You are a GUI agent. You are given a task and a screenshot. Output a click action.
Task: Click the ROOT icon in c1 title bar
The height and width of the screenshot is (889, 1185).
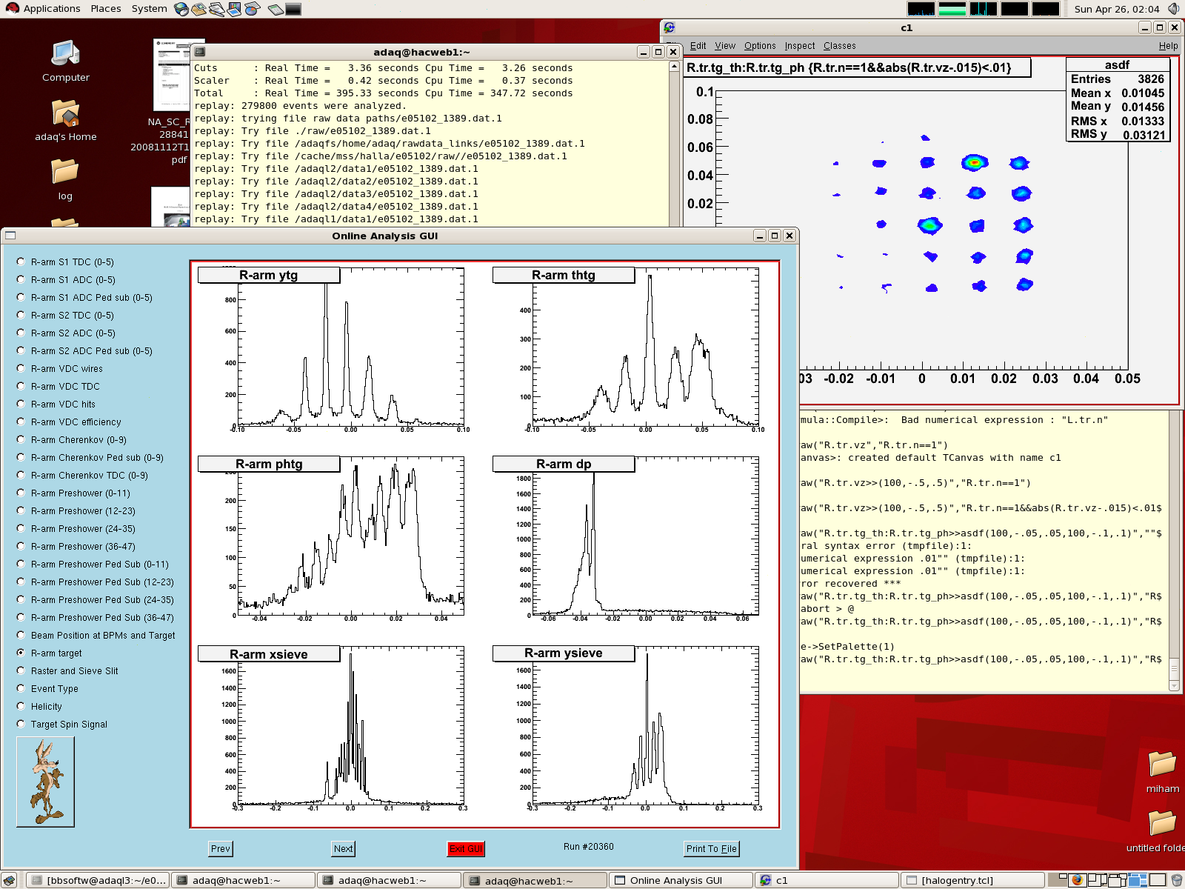[x=669, y=27]
